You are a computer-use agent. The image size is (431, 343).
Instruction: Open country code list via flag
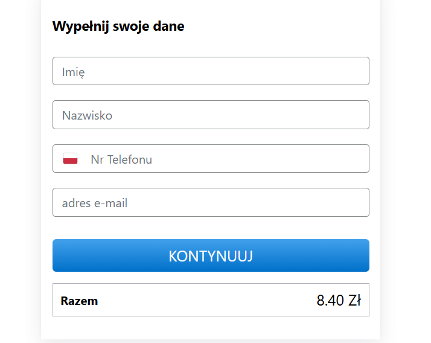(71, 159)
